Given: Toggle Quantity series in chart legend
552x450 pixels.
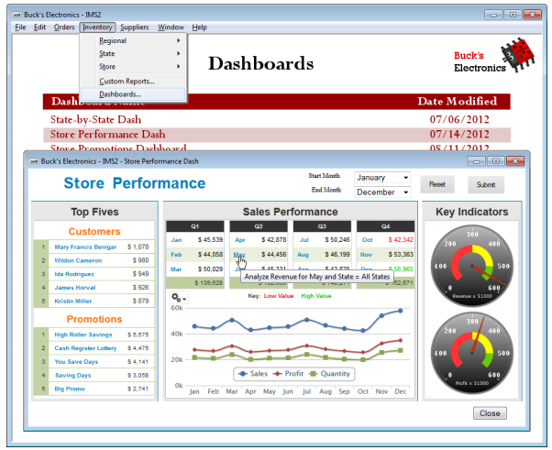Looking at the screenshot, I should (329, 374).
